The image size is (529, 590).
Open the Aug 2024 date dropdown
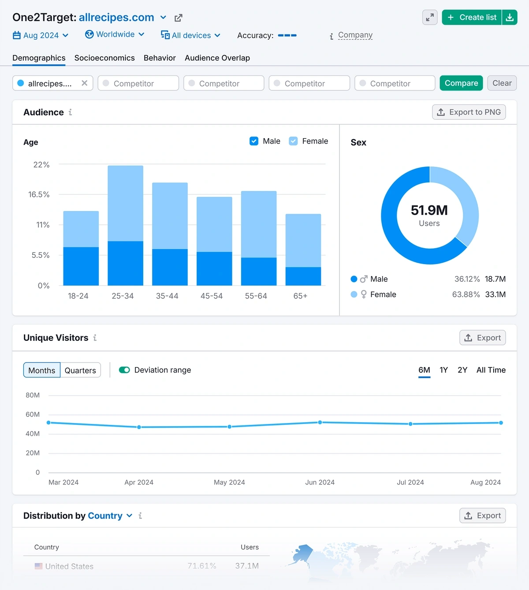click(41, 35)
